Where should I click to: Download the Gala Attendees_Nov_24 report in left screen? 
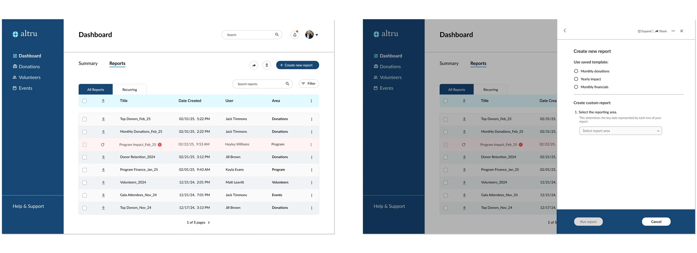click(x=103, y=195)
